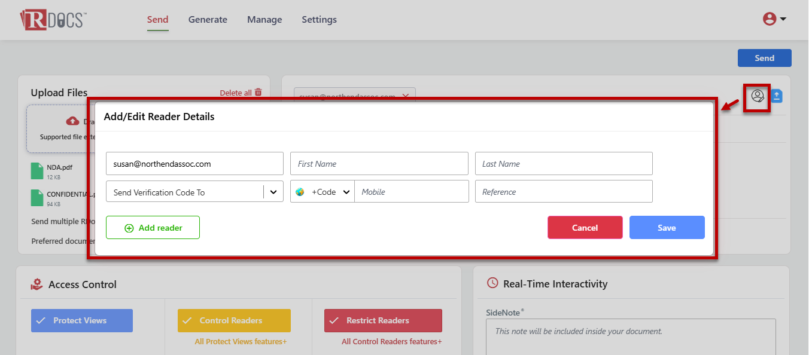
Task: Expand Send Verification Code To dropdown
Action: (x=273, y=192)
